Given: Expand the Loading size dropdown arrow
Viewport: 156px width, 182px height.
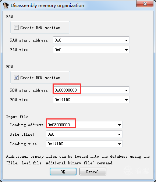Looking at the screenshot, I should point(119,144).
